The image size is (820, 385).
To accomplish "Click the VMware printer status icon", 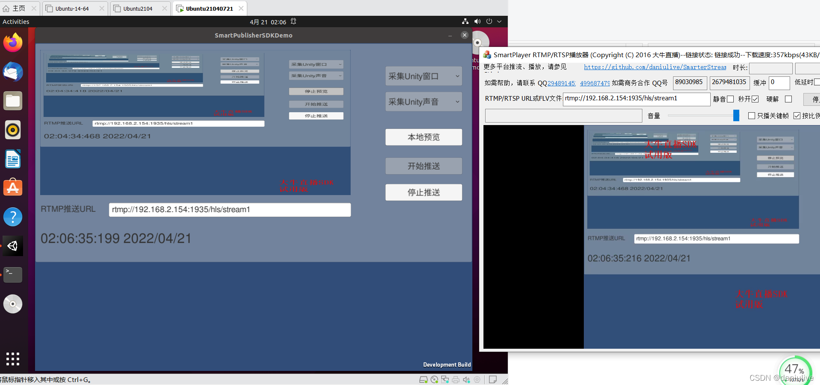I will 456,379.
